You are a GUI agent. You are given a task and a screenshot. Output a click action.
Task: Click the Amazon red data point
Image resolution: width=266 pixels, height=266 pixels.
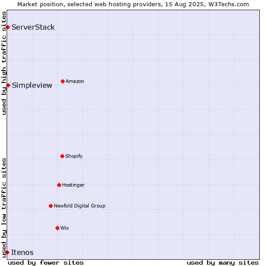[x=63, y=81]
